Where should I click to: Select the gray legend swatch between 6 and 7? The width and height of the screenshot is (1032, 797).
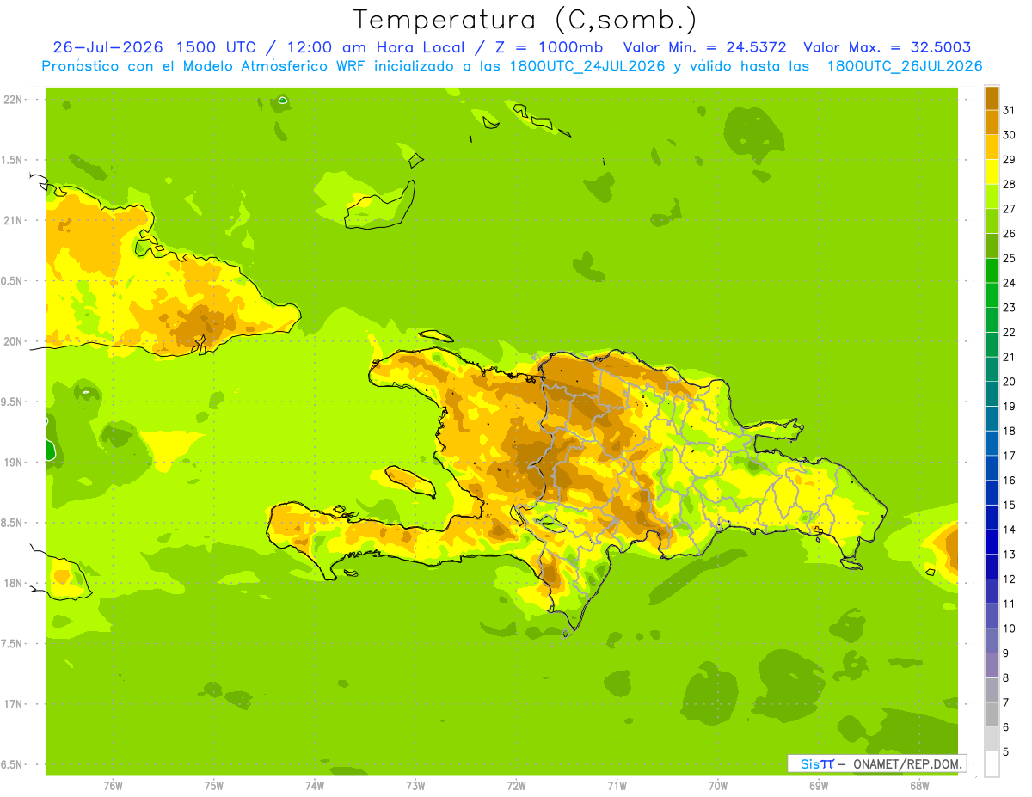click(x=992, y=714)
